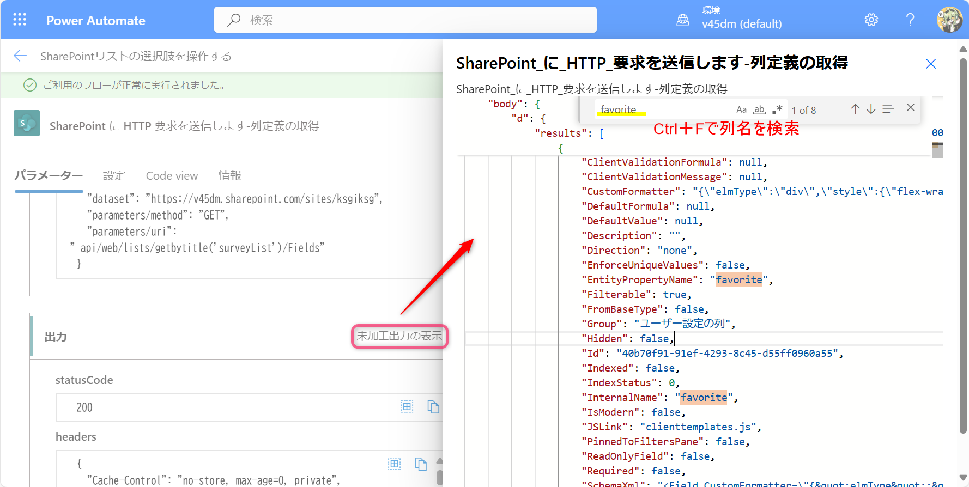
Task: Click the flow name SharePointリストの選択肢を操作する
Action: [136, 56]
